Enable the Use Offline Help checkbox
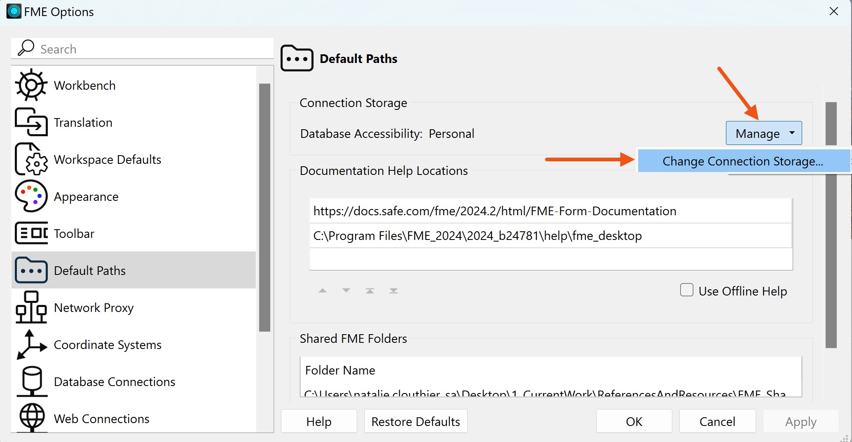This screenshot has width=852, height=442. point(686,290)
